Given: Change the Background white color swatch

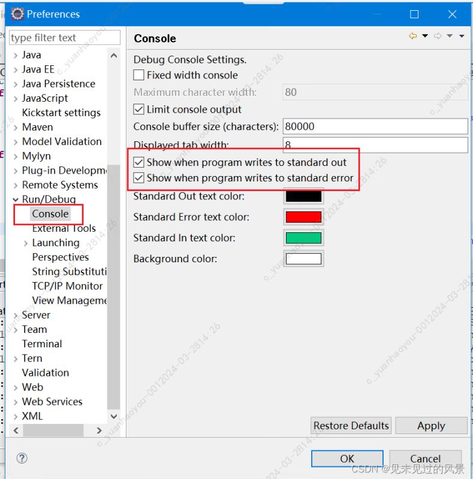Looking at the screenshot, I should [303, 259].
